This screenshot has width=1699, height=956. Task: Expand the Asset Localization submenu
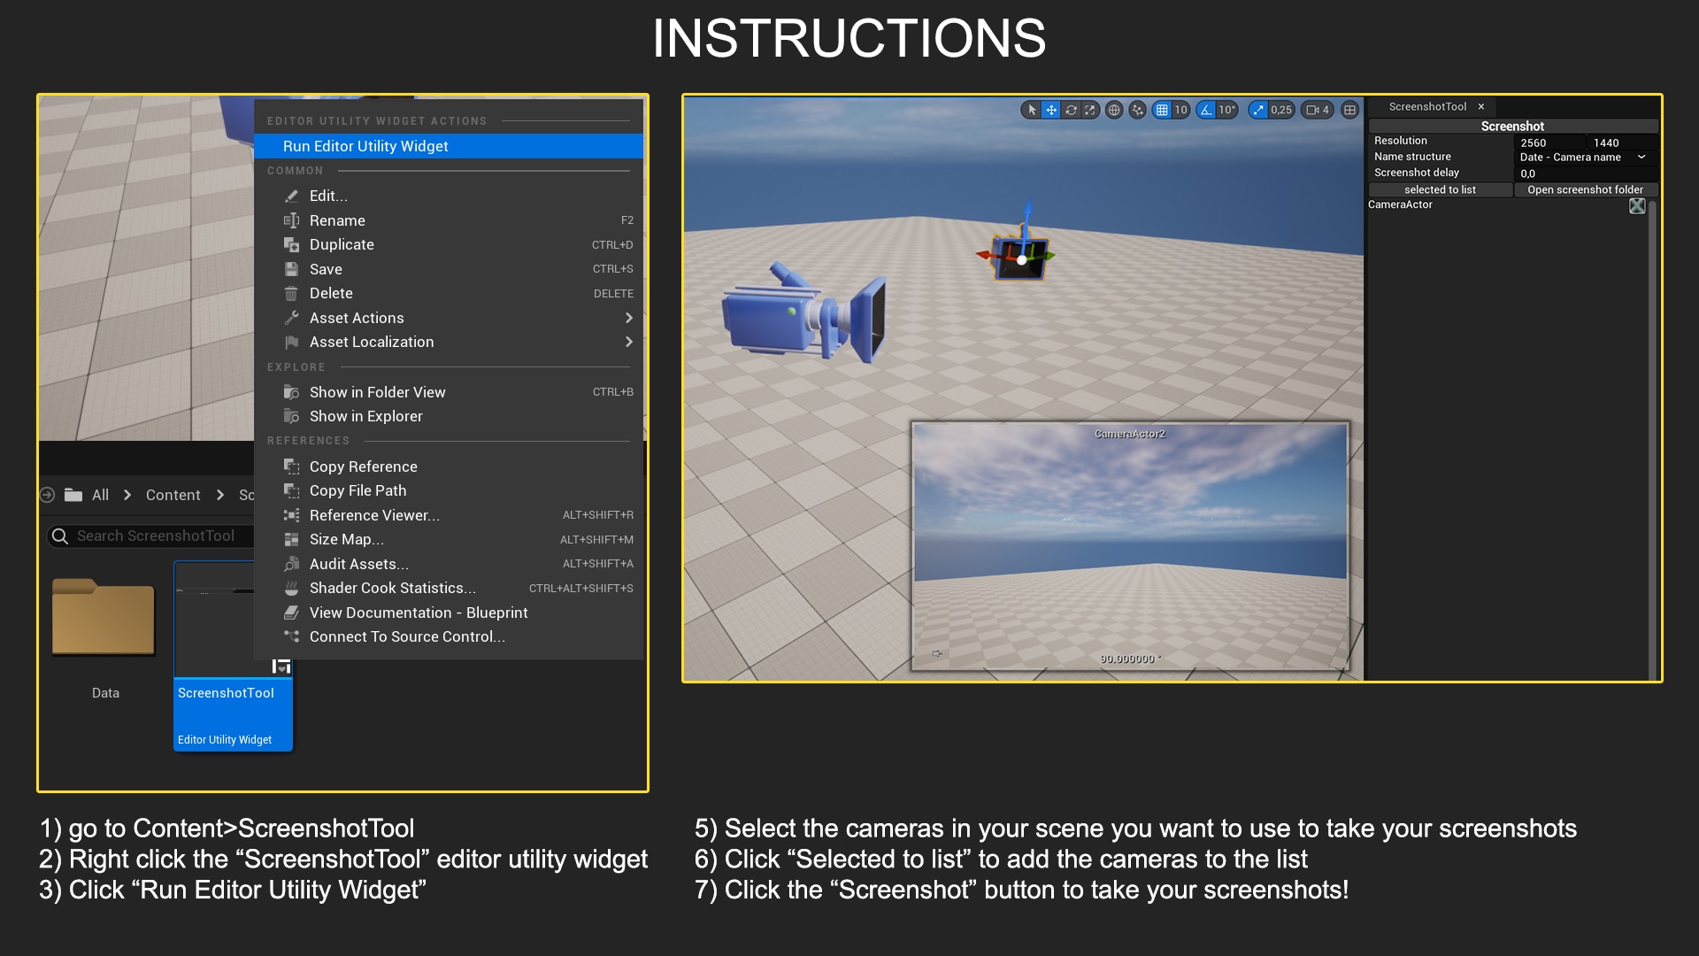click(371, 342)
